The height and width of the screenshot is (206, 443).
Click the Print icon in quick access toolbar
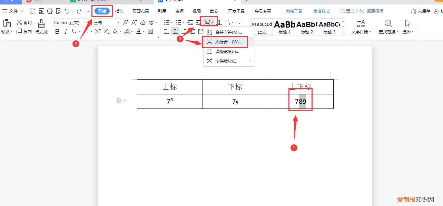pos(50,11)
